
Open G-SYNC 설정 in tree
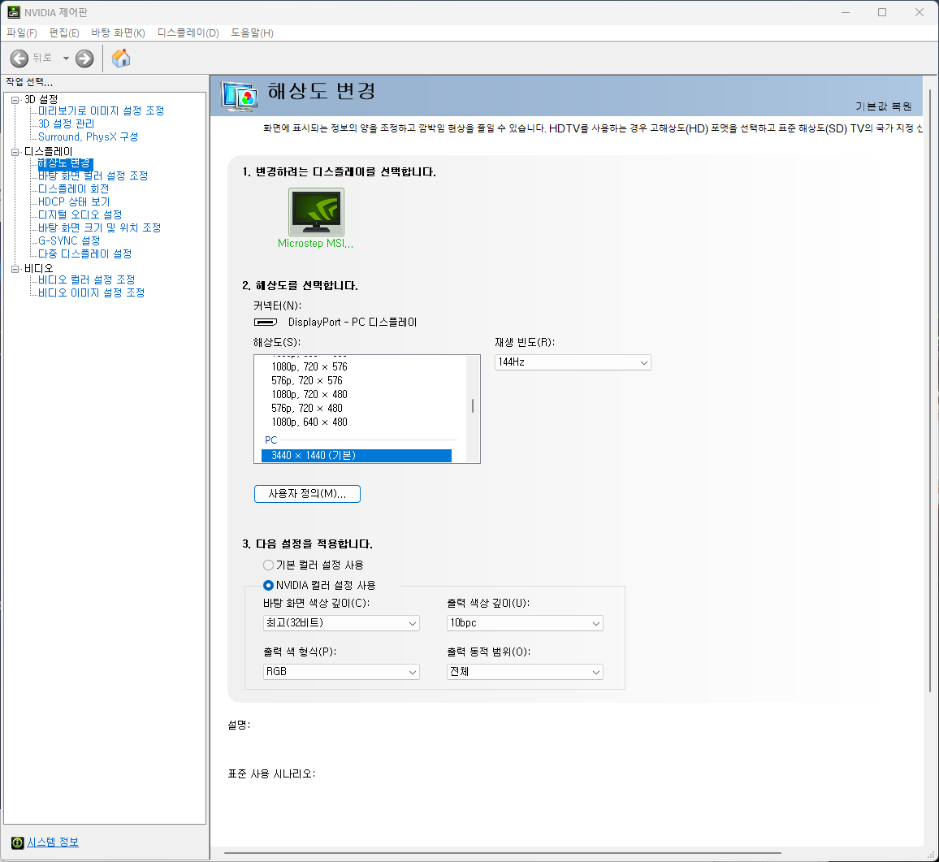pyautogui.click(x=70, y=240)
